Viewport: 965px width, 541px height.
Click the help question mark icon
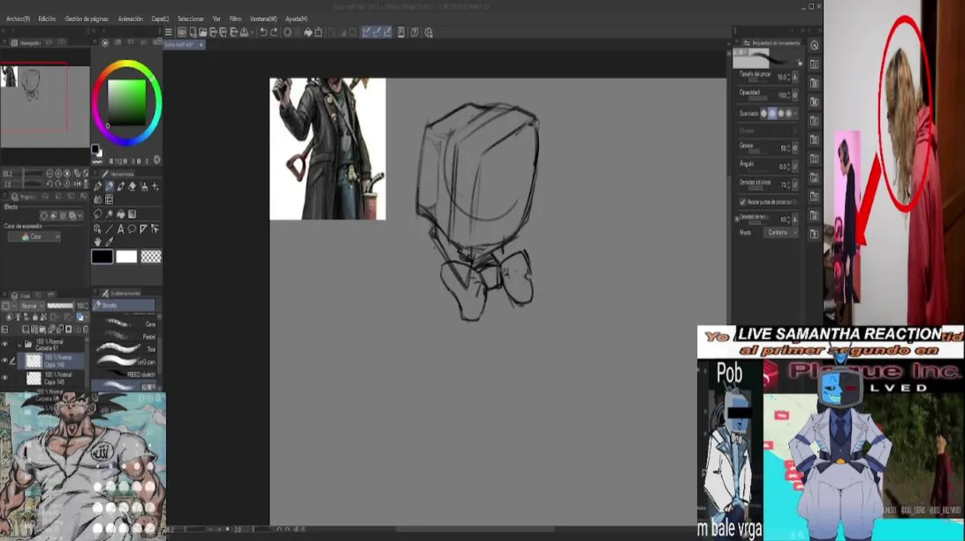[x=414, y=32]
